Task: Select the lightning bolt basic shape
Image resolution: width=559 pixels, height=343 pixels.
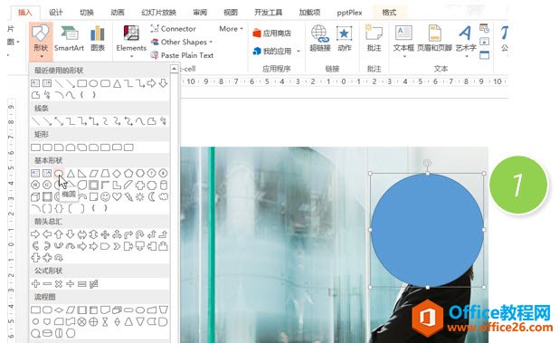Action: 128,196
